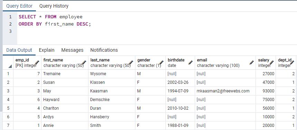Show the Messages tab
The width and height of the screenshot is (297, 130).
click(73, 50)
